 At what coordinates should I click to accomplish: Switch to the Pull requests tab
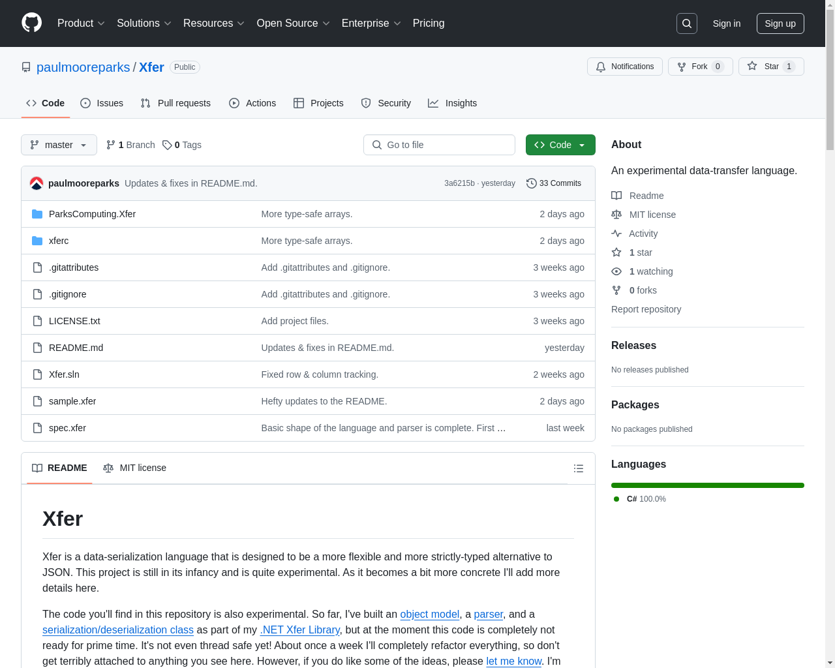(175, 103)
